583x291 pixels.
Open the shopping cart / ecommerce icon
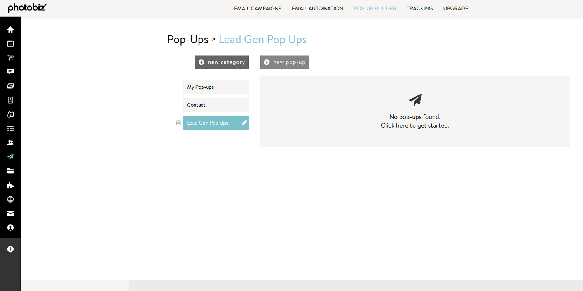click(x=10, y=57)
